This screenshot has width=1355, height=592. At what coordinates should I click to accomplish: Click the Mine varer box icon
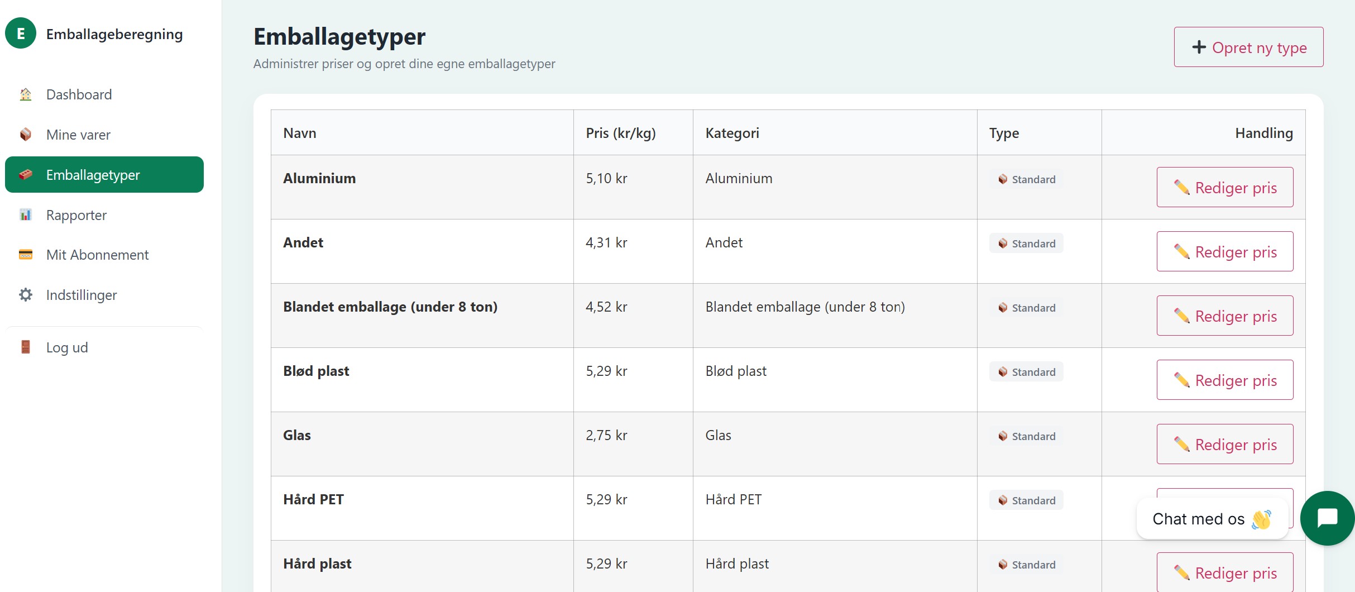(x=26, y=135)
